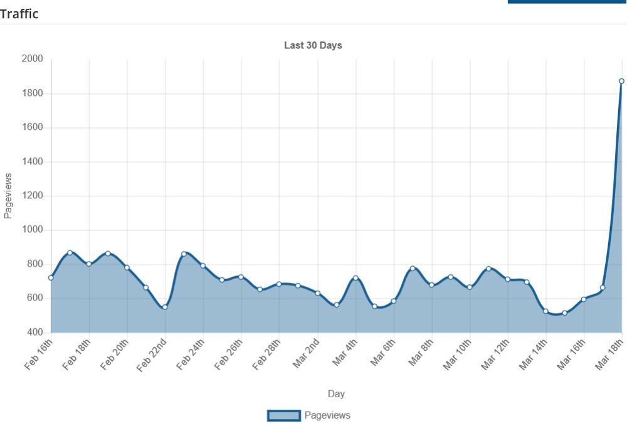Click the Pageviews legend label
The height and width of the screenshot is (428, 627).
point(327,415)
